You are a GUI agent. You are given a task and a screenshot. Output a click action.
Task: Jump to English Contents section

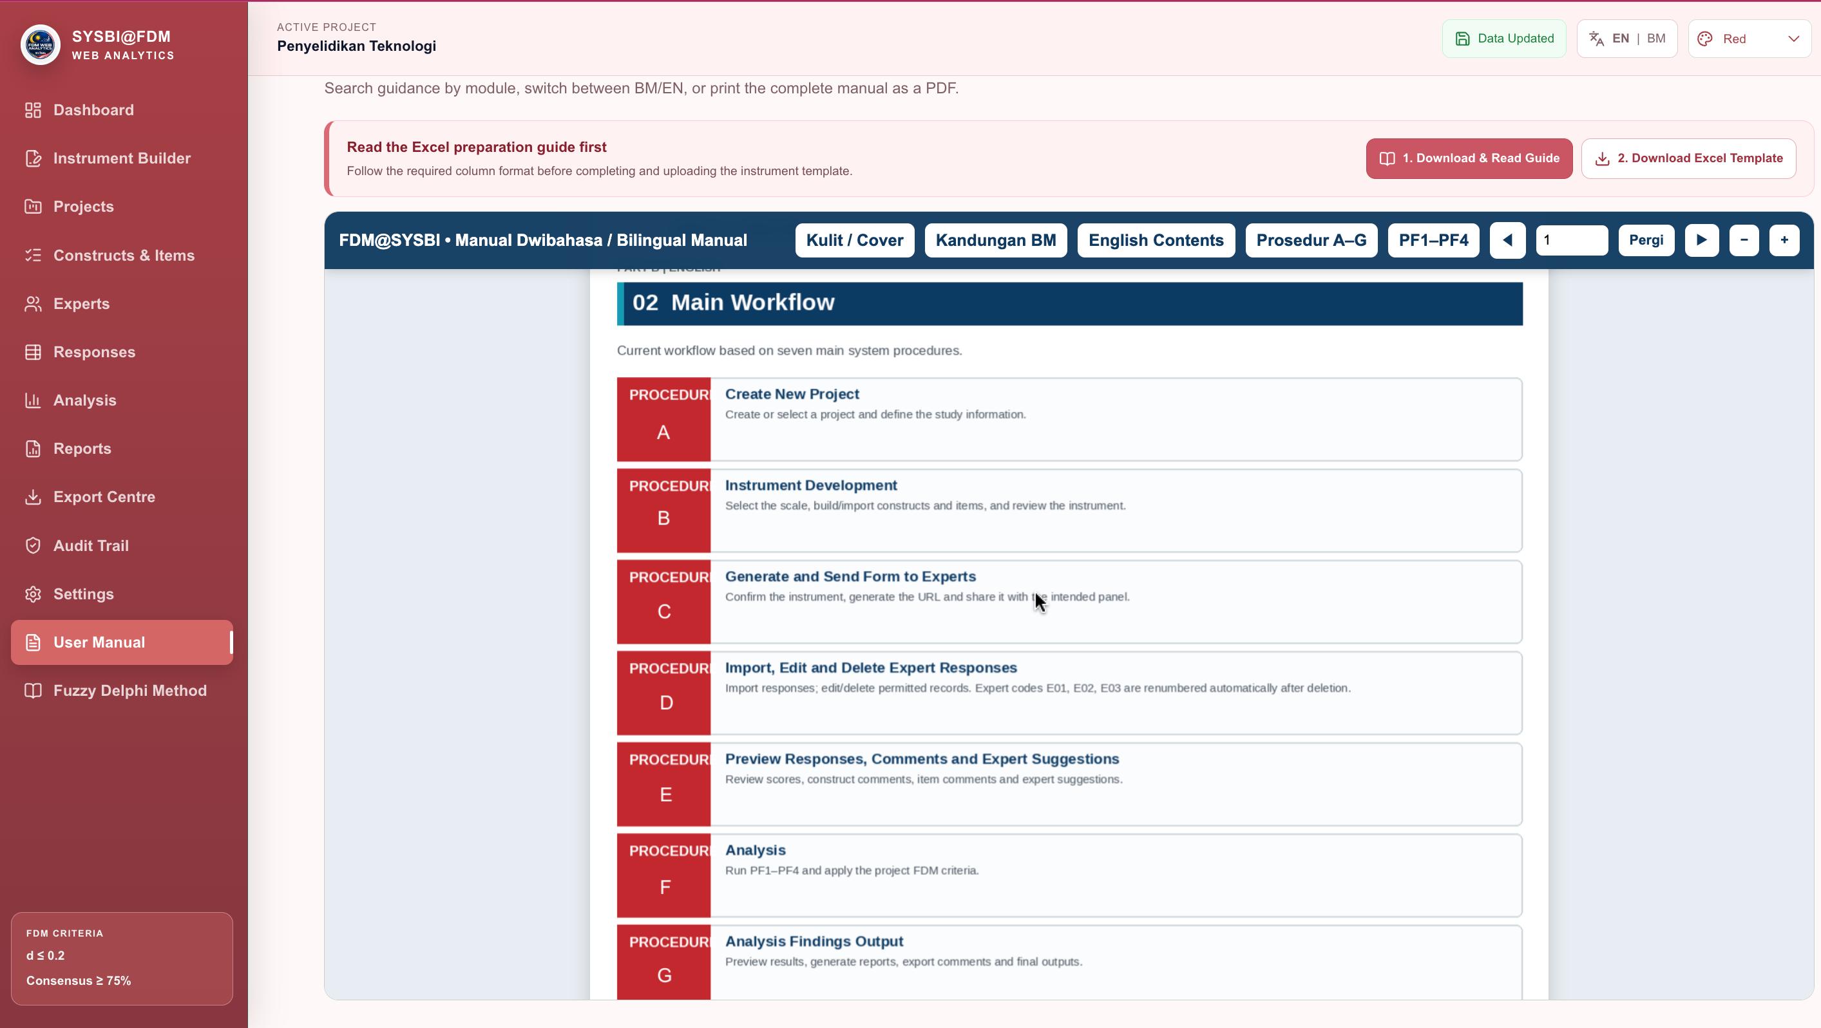point(1156,240)
